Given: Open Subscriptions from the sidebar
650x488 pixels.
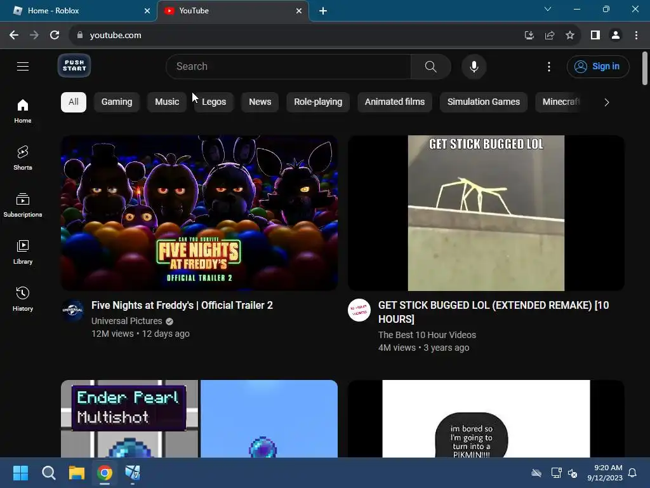Looking at the screenshot, I should (x=23, y=205).
